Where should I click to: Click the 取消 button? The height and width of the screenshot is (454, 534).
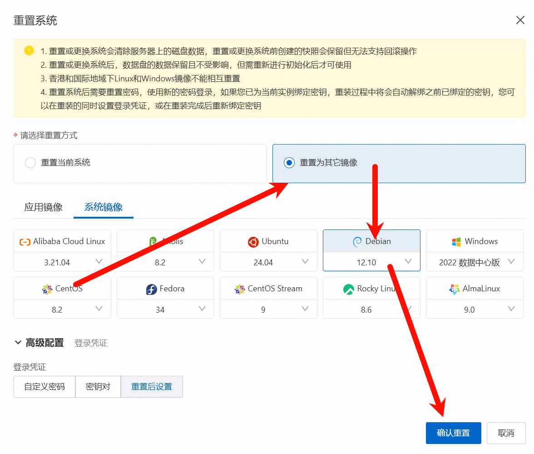click(x=506, y=433)
